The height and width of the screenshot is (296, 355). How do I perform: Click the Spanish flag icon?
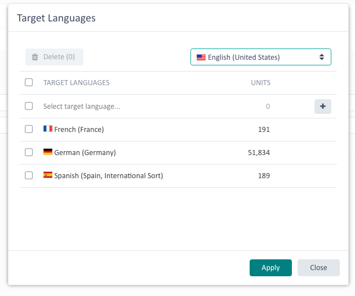pos(48,175)
